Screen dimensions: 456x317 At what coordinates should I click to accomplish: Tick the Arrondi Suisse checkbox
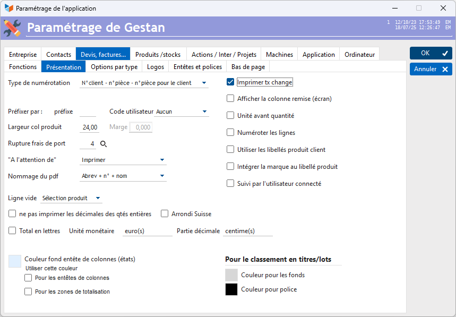(165, 214)
